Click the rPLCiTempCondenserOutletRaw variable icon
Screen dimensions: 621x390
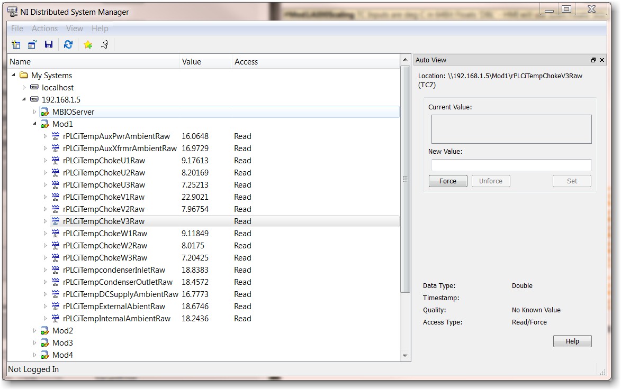pos(56,282)
